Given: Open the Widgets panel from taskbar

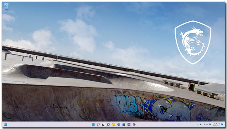Looking at the screenshot, I should pos(6,124).
